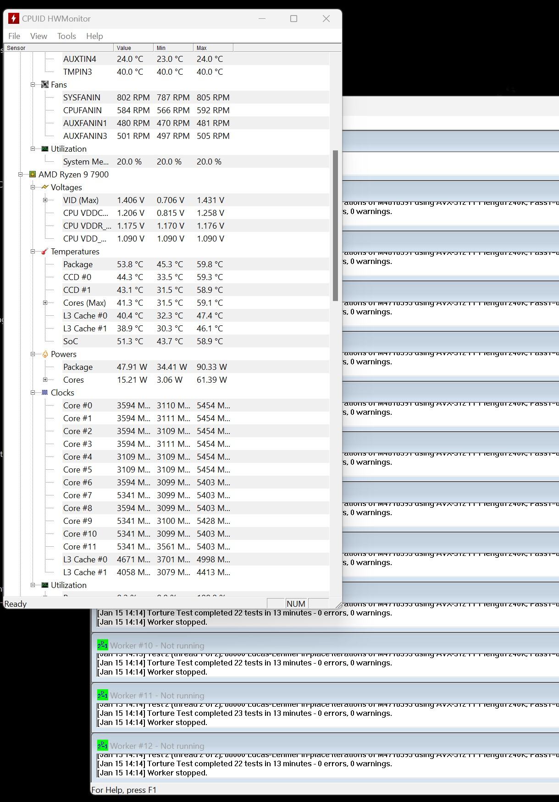Select Worker #11 - Not running title bar
559x802 pixels.
coord(325,695)
